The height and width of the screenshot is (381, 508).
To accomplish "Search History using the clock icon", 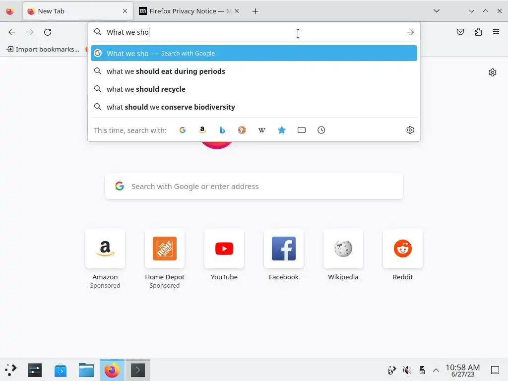I will [321, 130].
